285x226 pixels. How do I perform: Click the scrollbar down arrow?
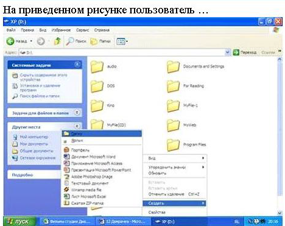point(280,213)
